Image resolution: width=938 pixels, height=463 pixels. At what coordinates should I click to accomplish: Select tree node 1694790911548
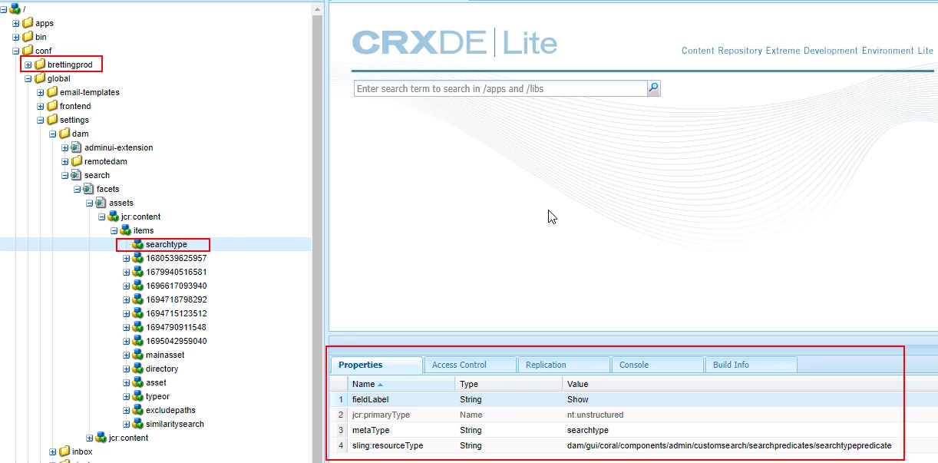point(176,327)
